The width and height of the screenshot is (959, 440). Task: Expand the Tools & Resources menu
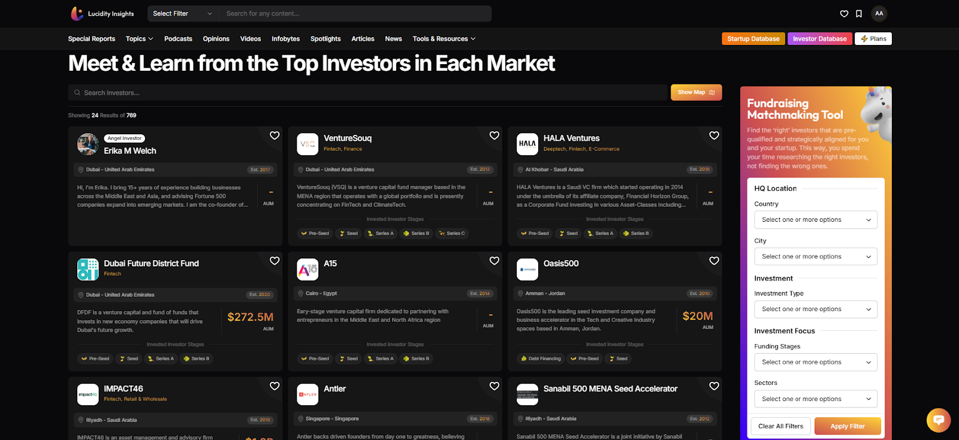point(444,39)
